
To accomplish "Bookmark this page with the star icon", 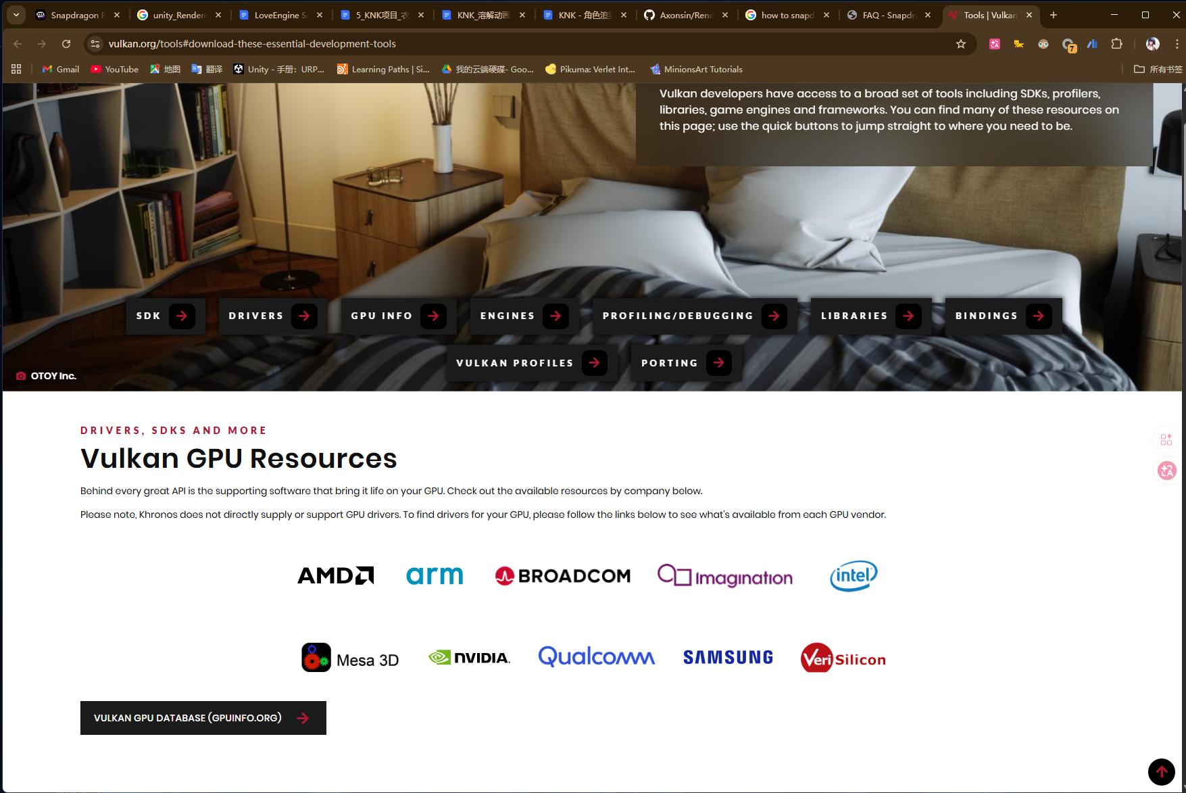I will 961,44.
